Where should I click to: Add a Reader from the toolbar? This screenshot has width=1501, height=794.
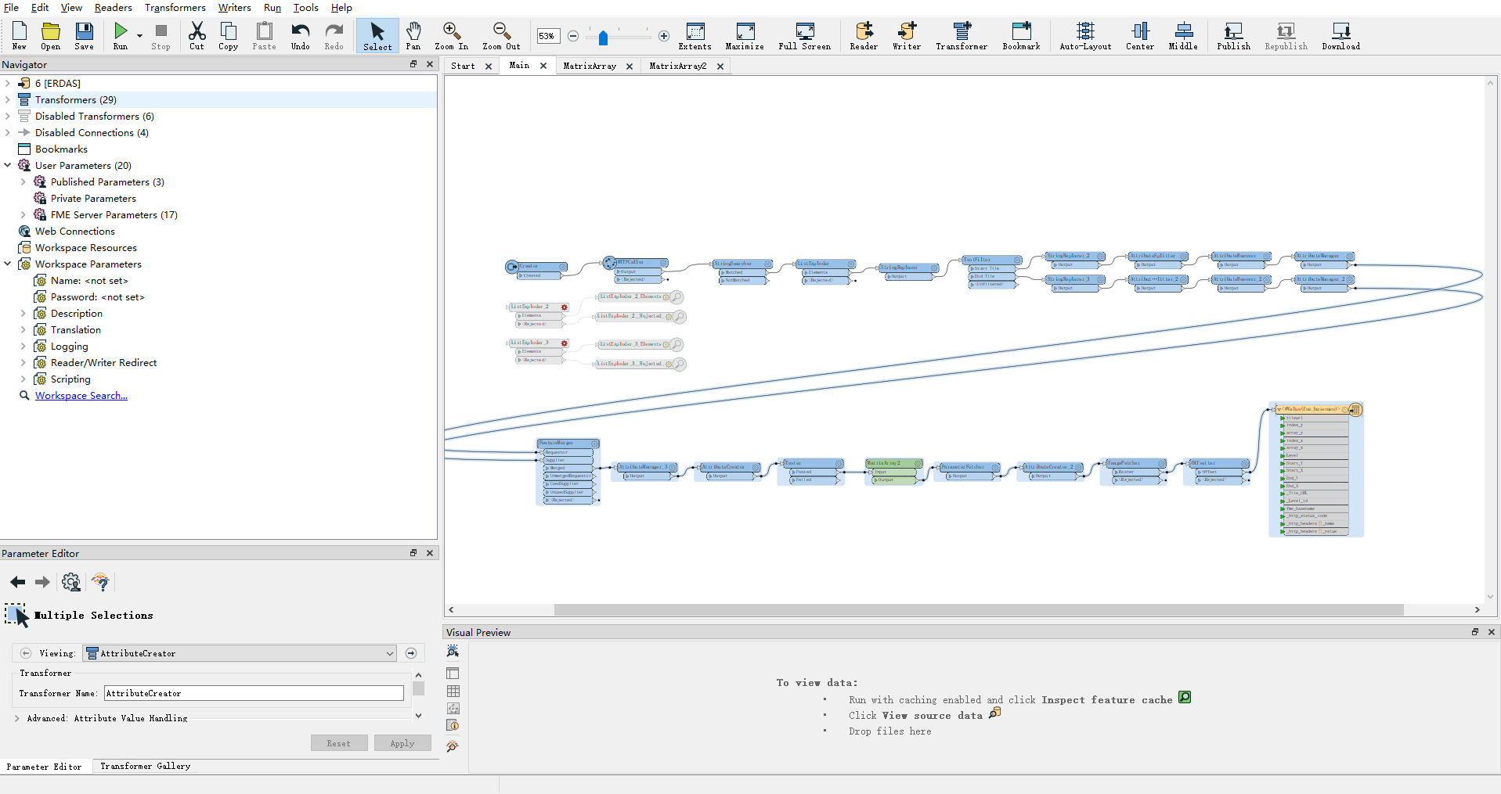(864, 35)
